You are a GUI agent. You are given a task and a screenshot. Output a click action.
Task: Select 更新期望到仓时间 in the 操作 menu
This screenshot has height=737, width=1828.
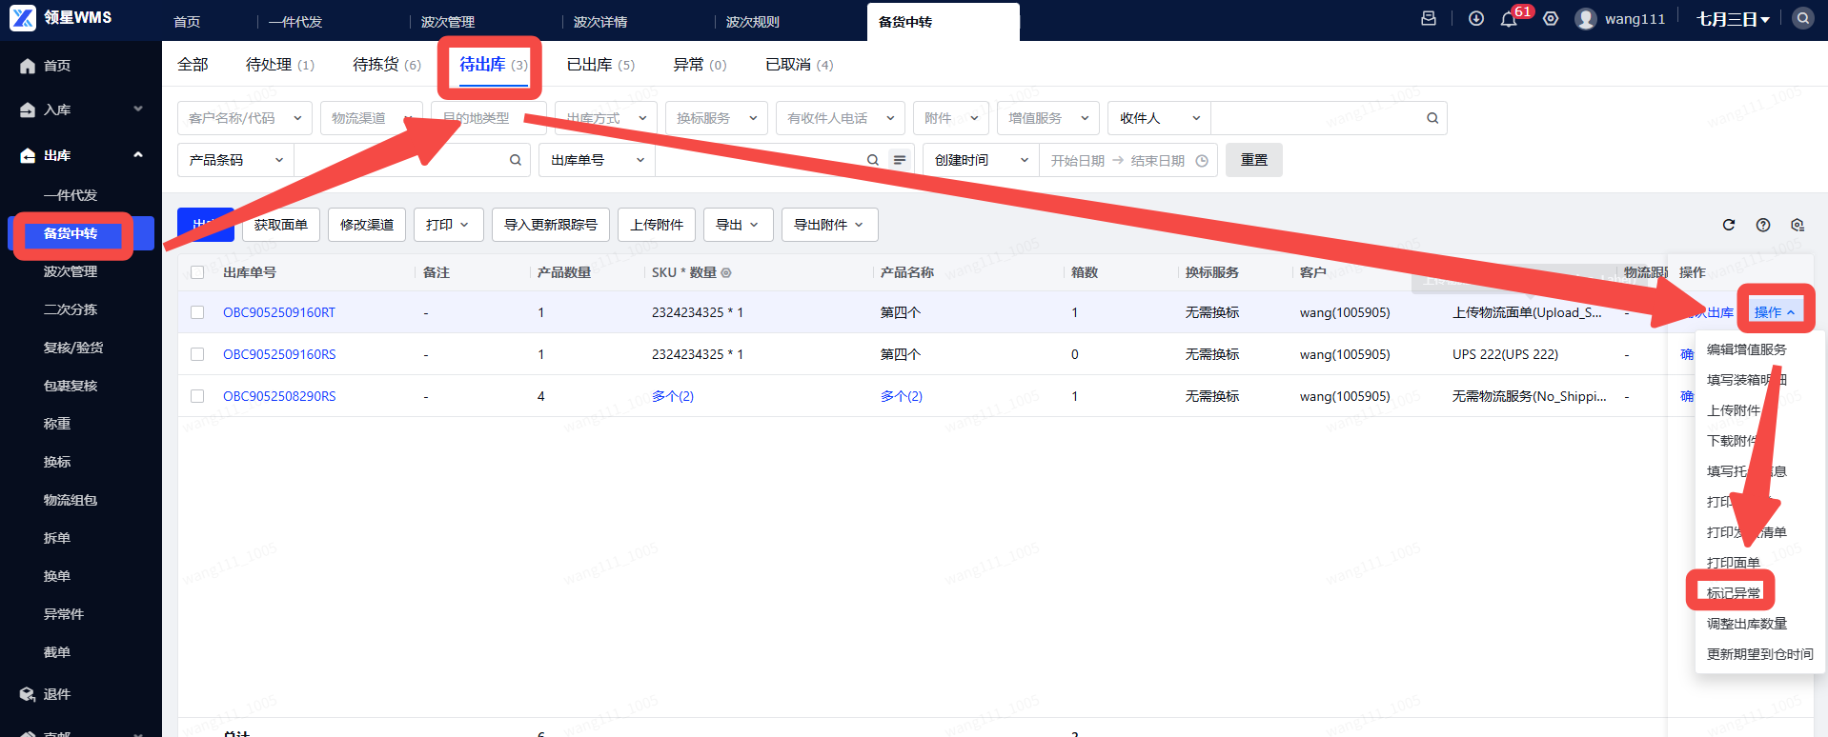[1760, 654]
